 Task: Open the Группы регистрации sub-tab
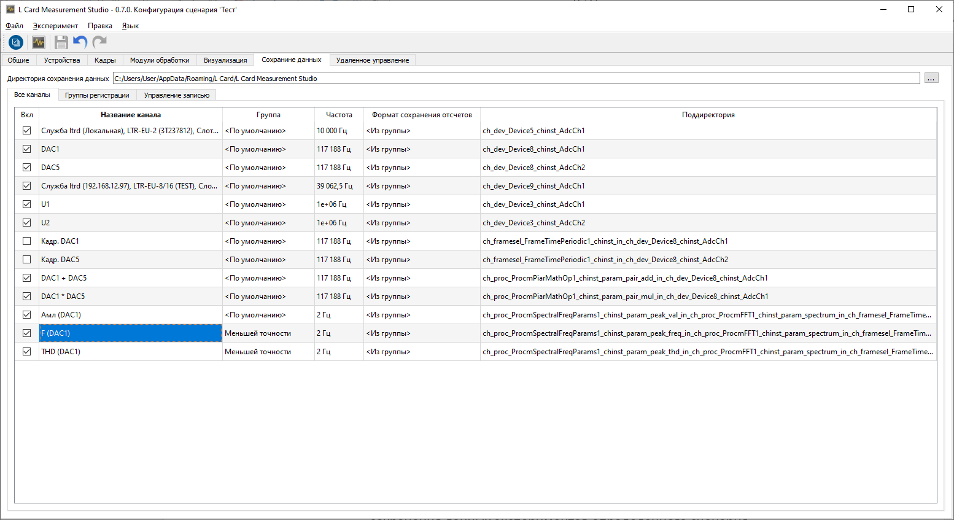point(97,95)
